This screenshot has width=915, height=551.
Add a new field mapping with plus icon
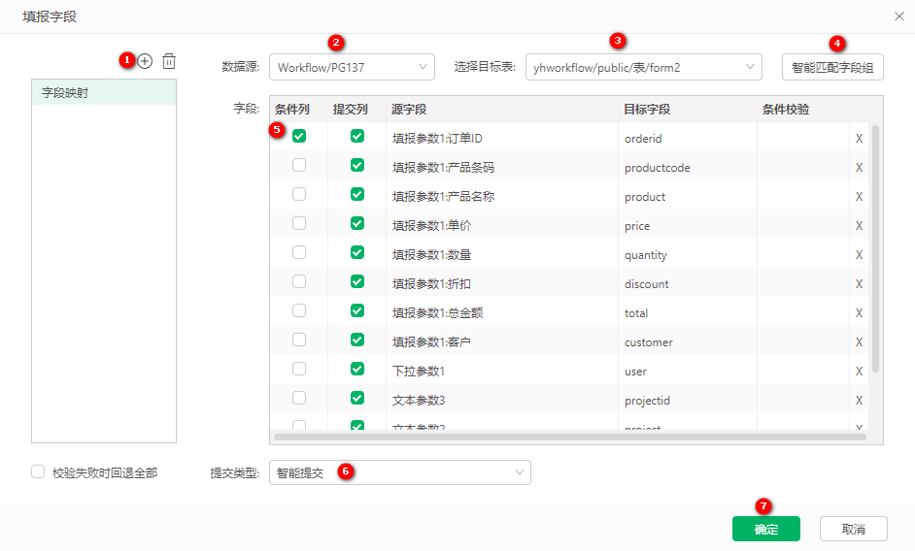click(145, 61)
